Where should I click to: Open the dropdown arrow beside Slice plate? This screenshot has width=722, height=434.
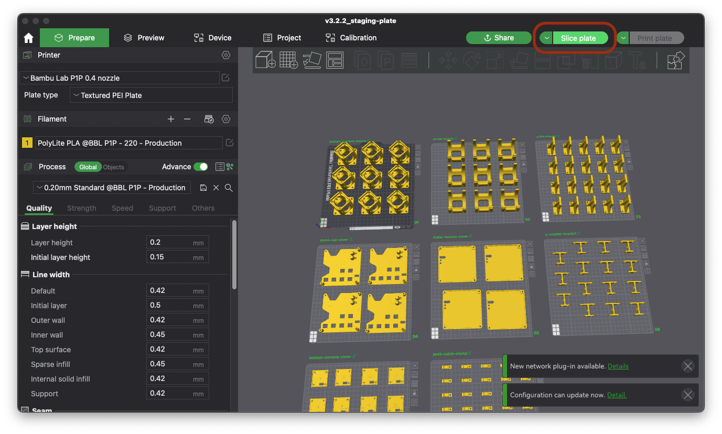546,38
